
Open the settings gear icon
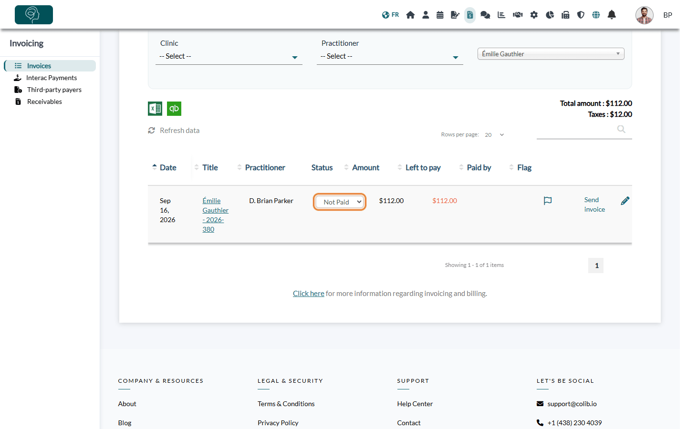534,15
